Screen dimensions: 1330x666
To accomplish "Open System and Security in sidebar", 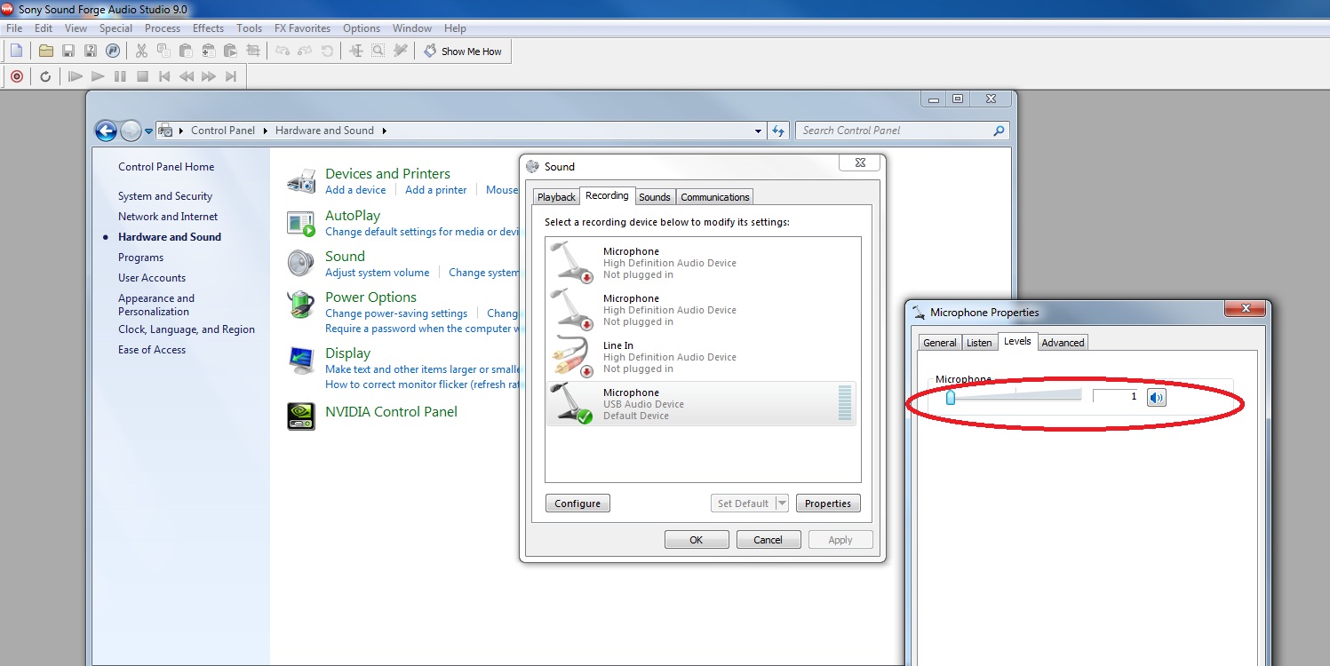I will pos(165,196).
